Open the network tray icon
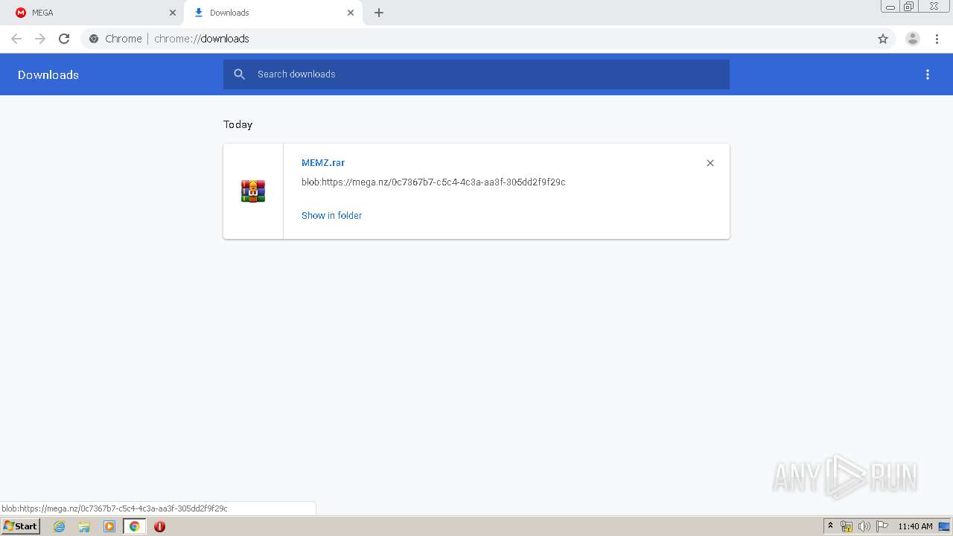 click(847, 526)
